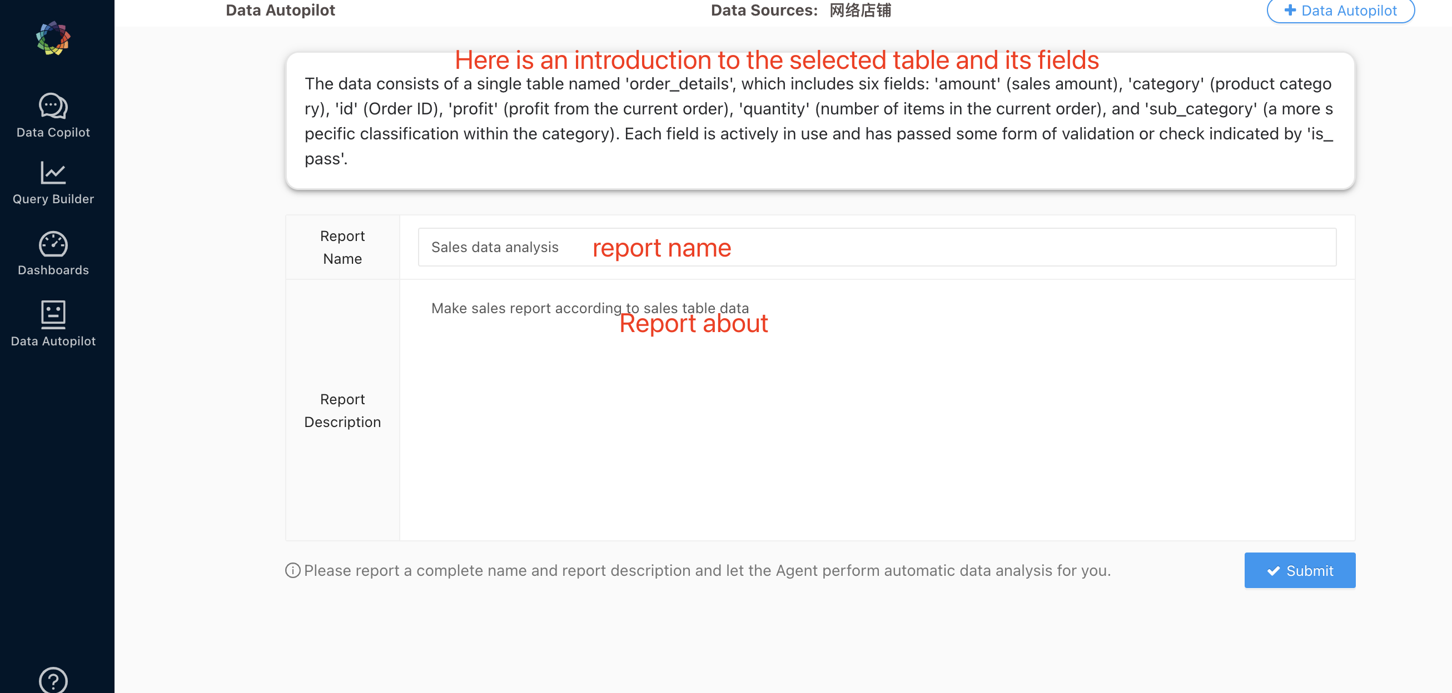Click the 'Please report a complete name' hint
The height and width of the screenshot is (693, 1452).
click(x=707, y=570)
